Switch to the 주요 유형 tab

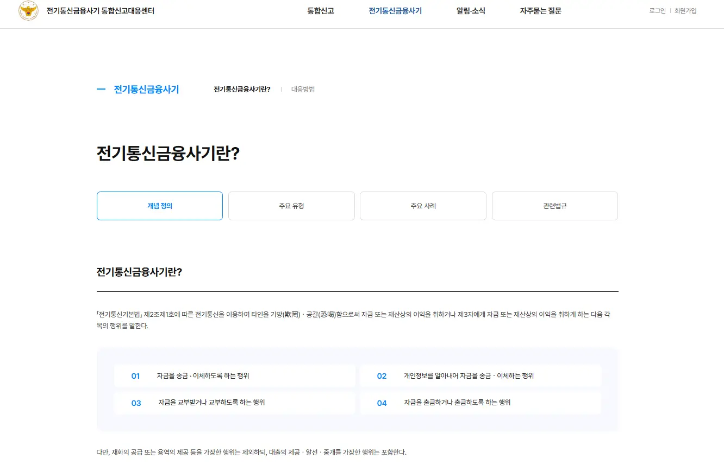pyautogui.click(x=291, y=206)
